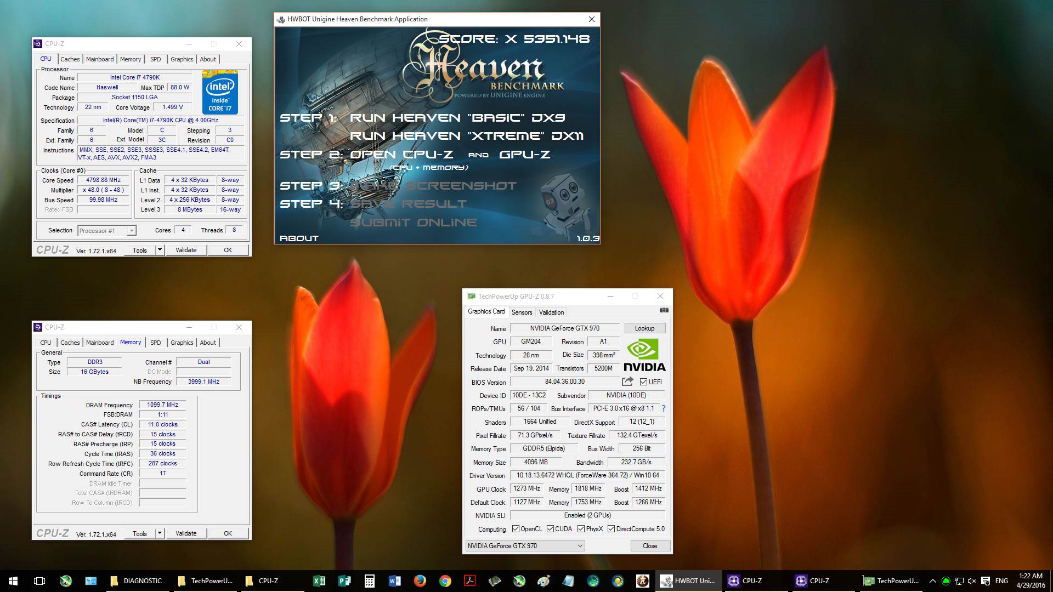Screen dimensions: 1053x592
Task: Open the network tray icon
Action: [x=959, y=581]
